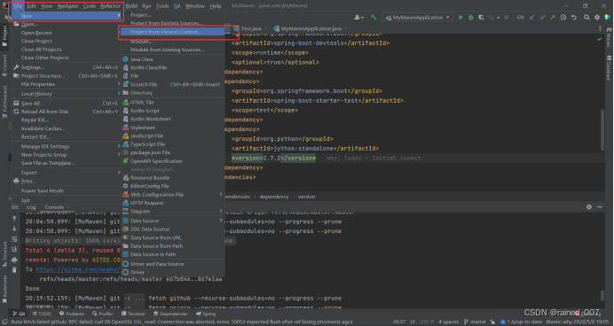Open editor tabs three-dot menu
614x326 pixels.
pos(600,28)
